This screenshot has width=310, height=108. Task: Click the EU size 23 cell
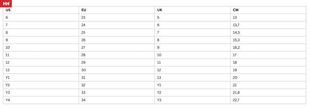tap(117, 17)
